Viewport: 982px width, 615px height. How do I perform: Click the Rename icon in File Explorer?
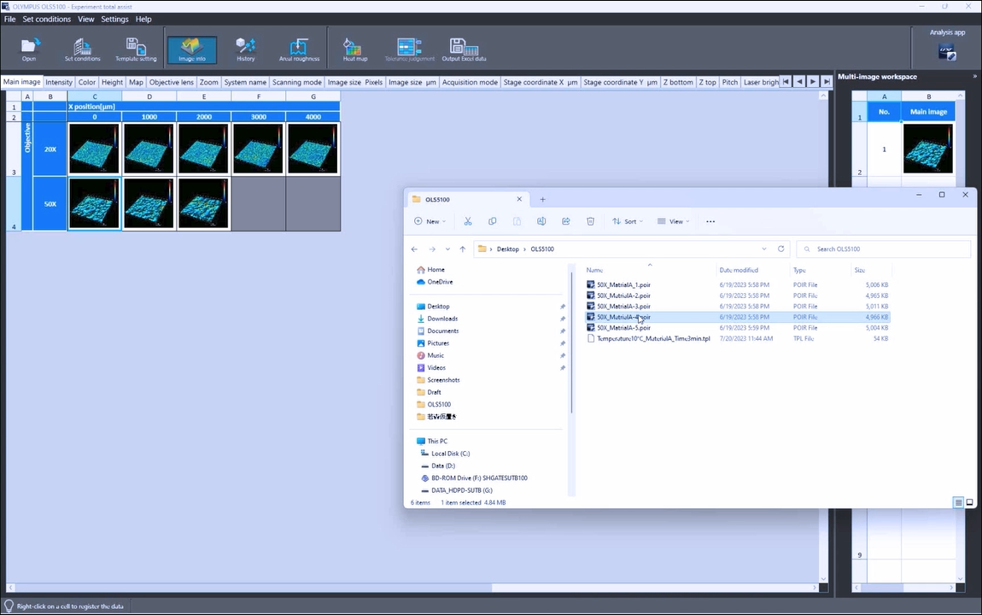click(x=541, y=221)
